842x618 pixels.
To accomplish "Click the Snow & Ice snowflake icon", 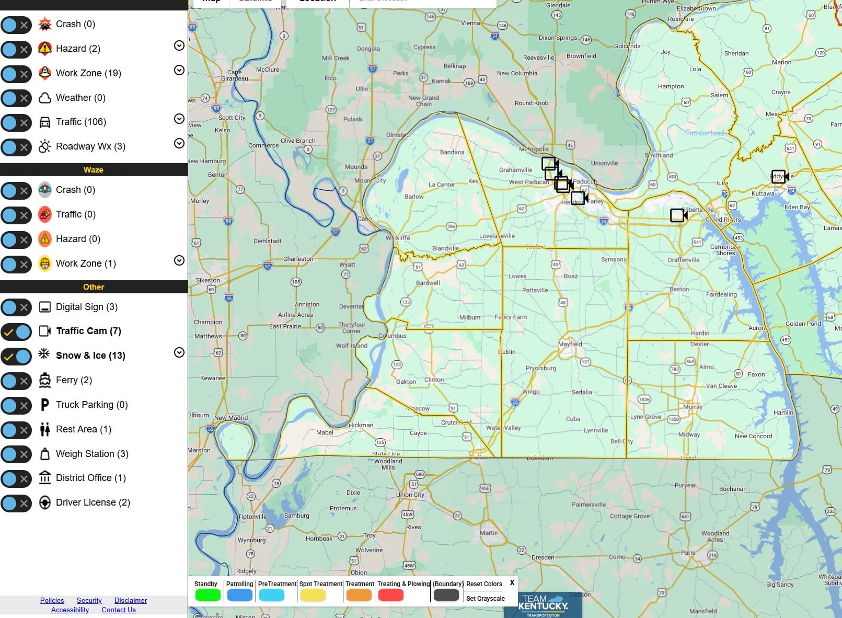I will (44, 354).
